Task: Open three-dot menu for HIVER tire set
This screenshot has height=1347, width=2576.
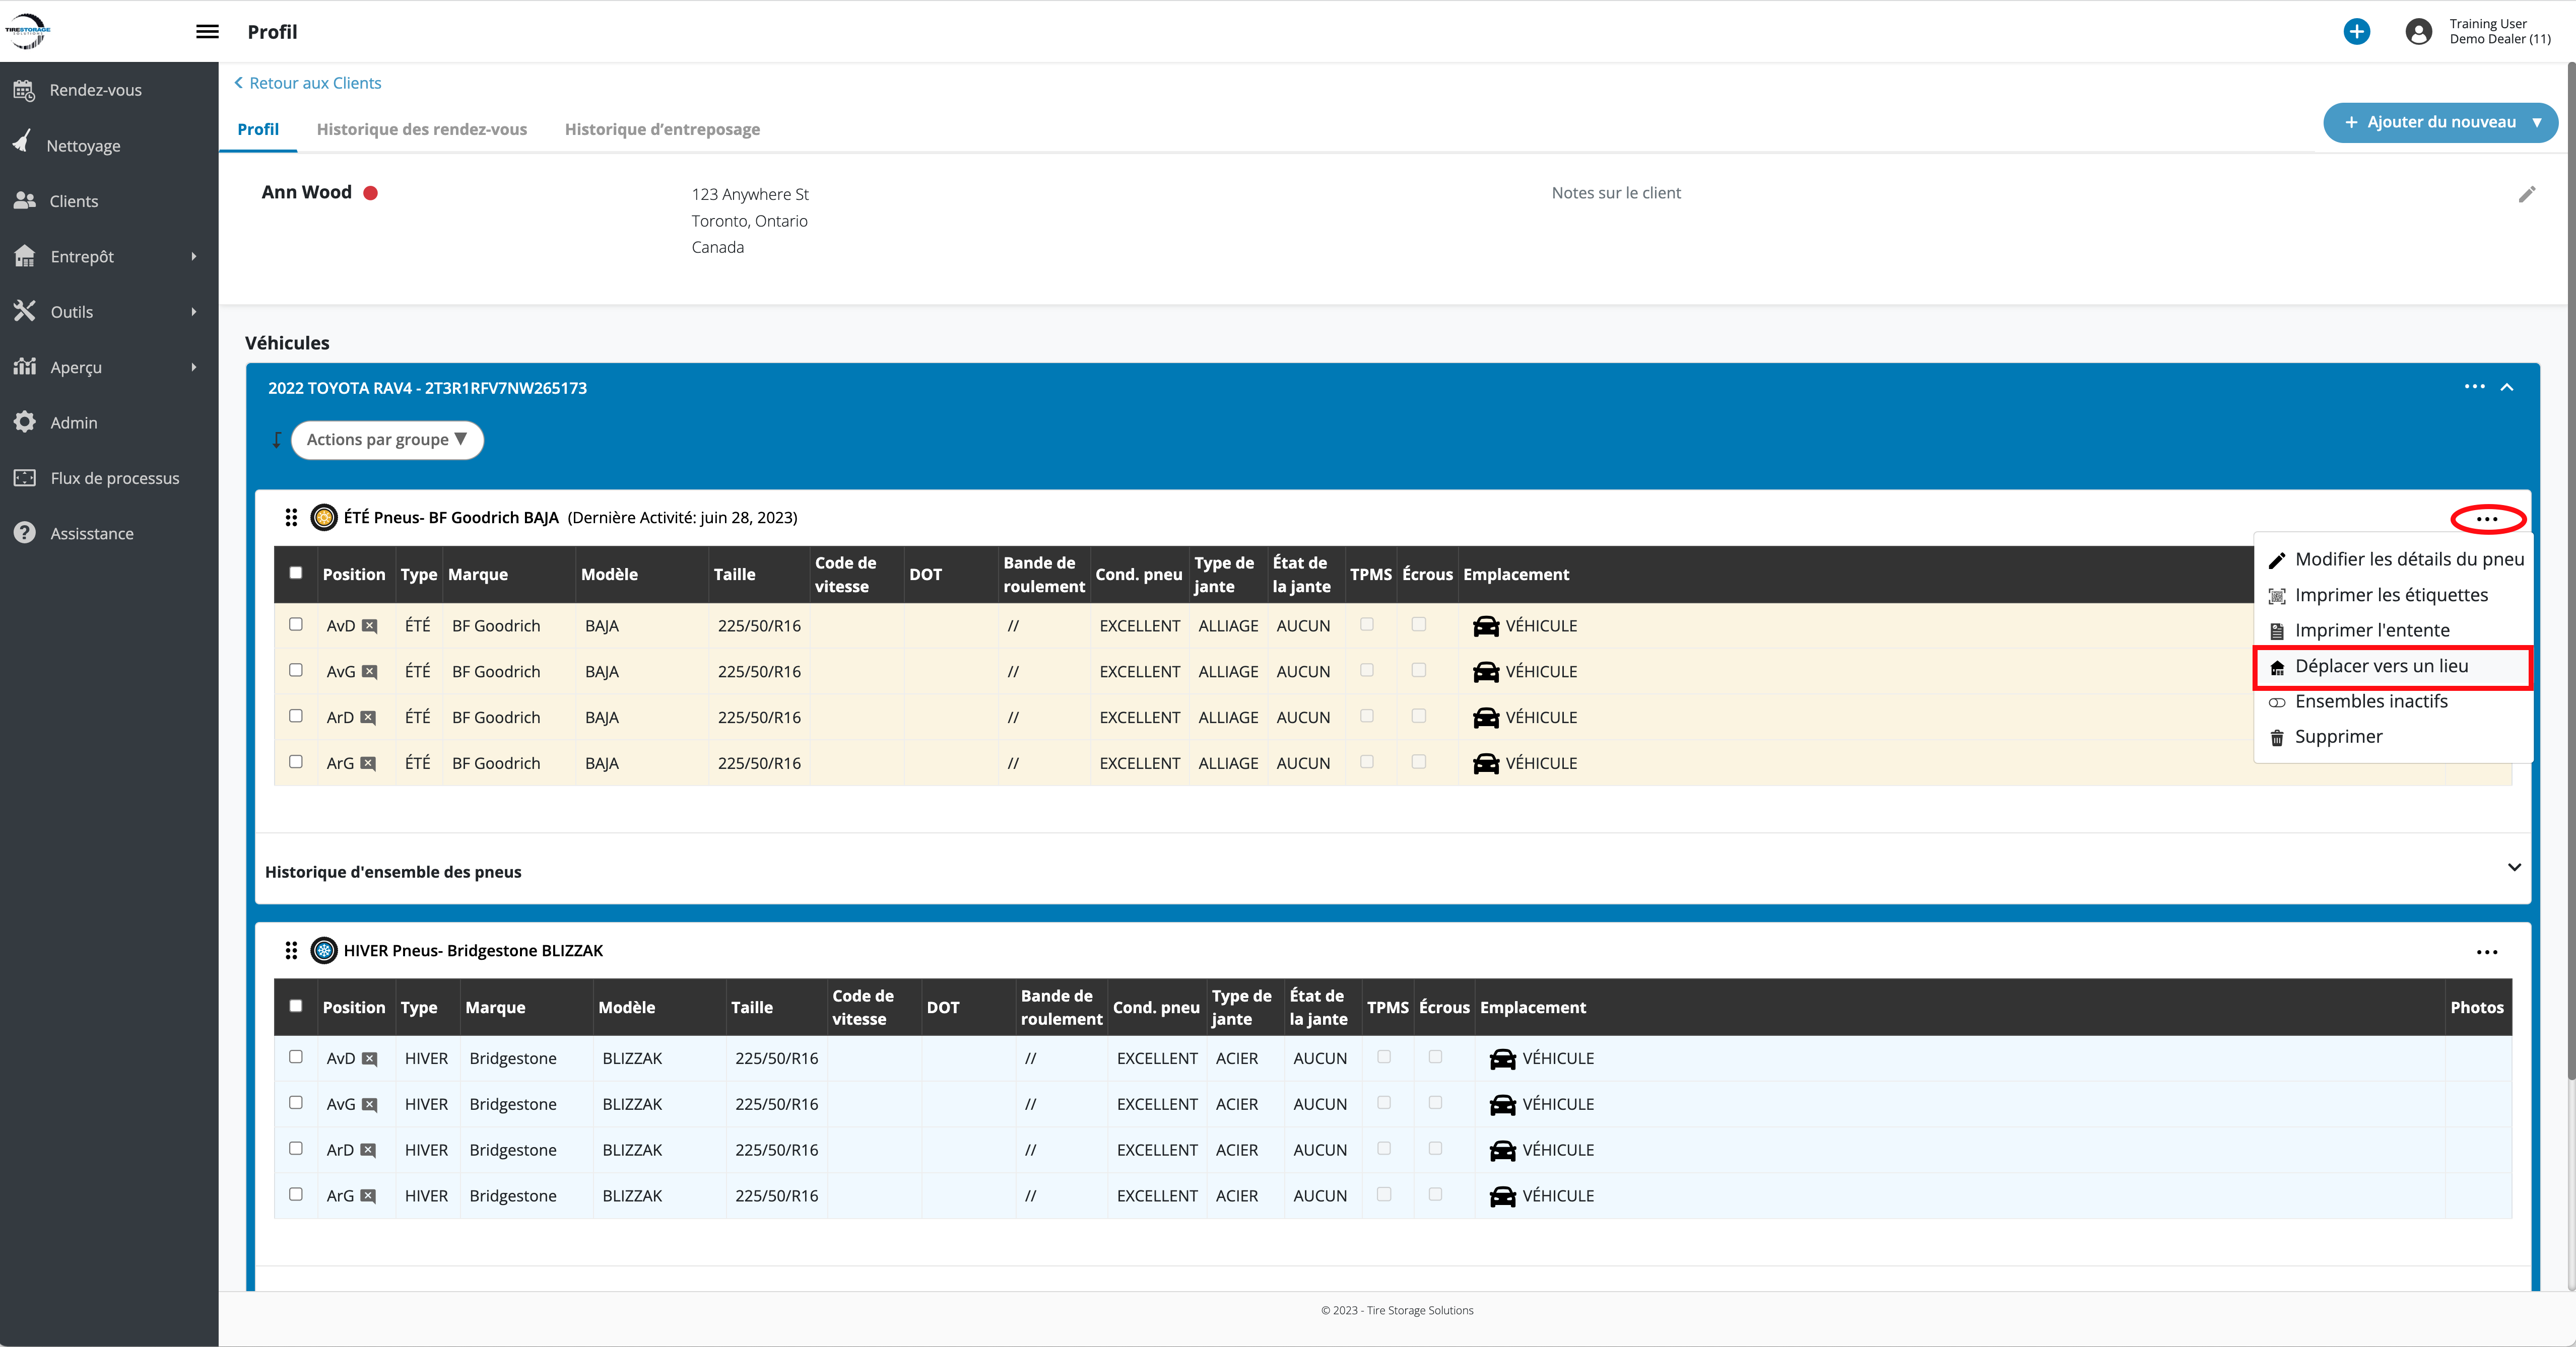Action: [x=2486, y=952]
